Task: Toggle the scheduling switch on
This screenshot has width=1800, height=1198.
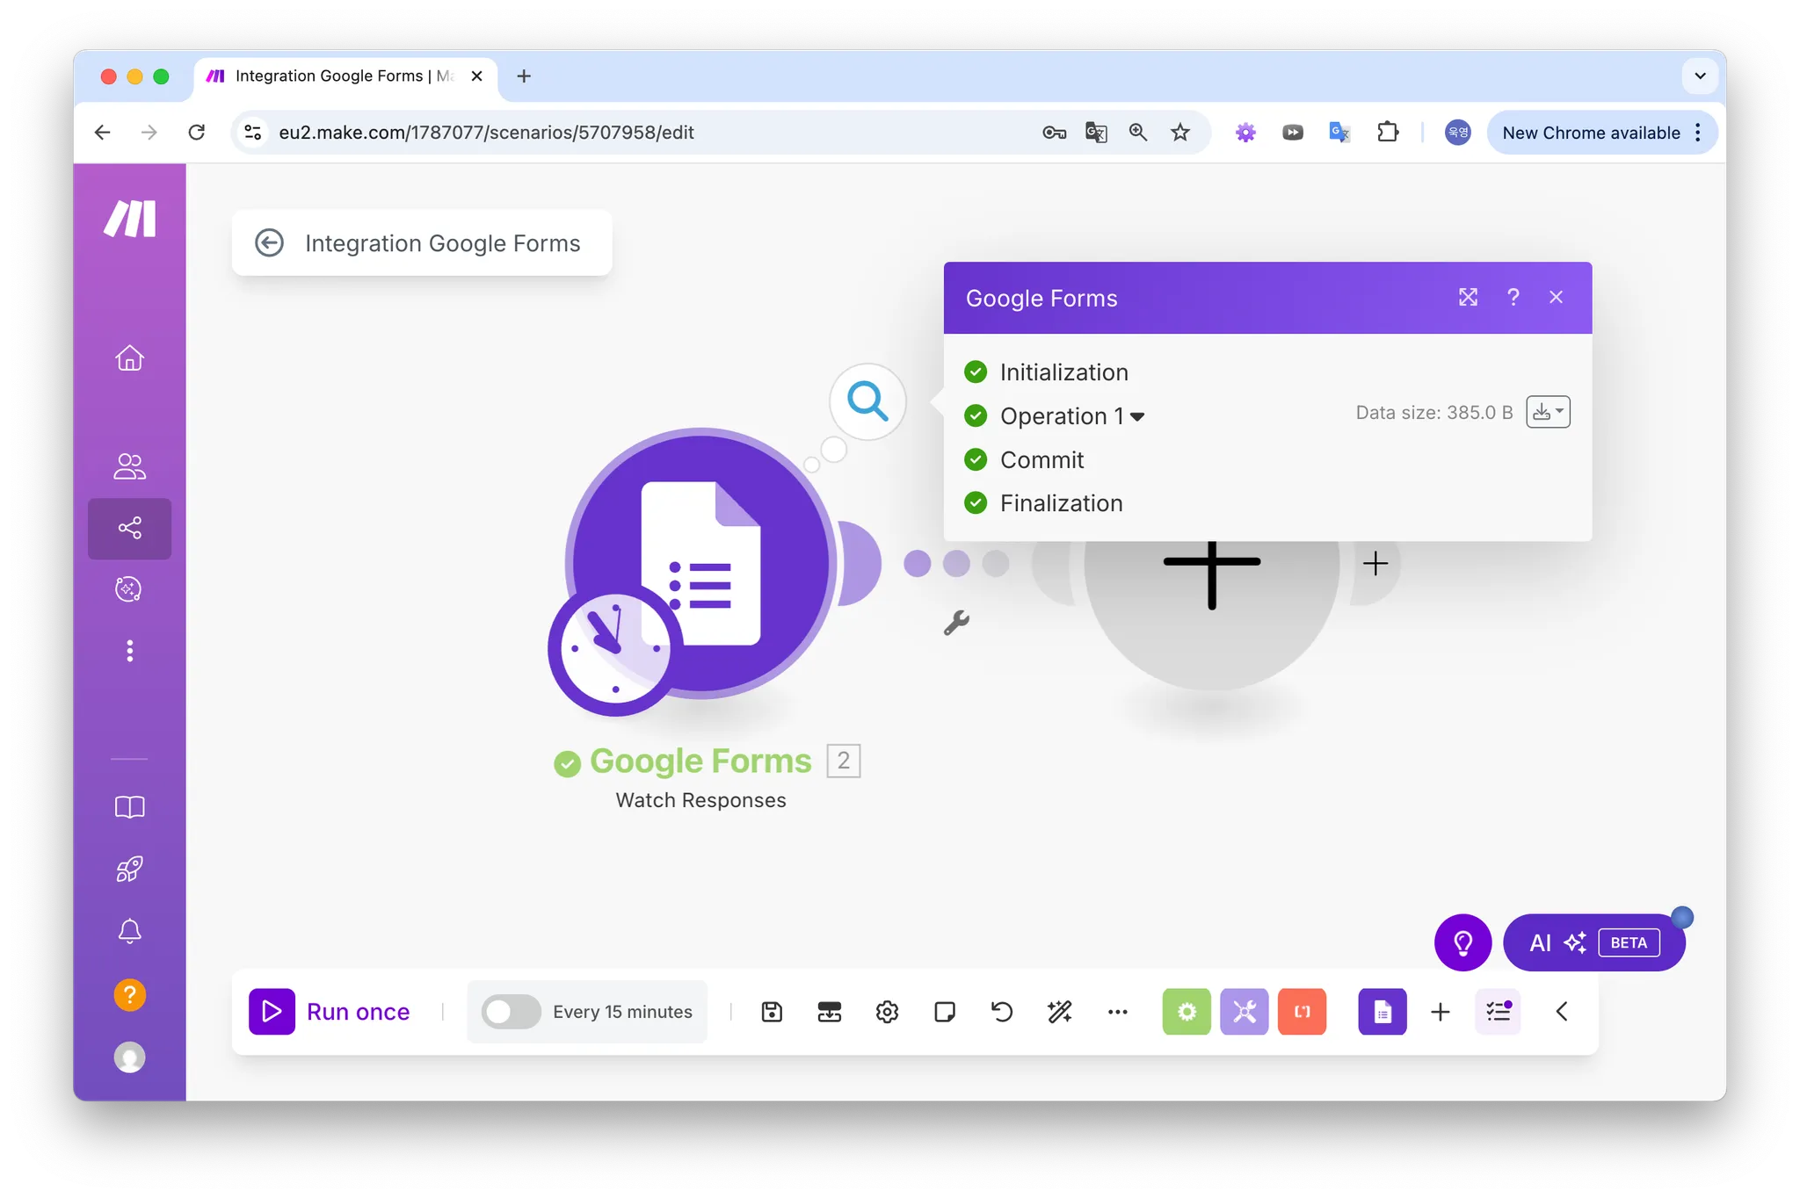Action: tap(511, 1012)
